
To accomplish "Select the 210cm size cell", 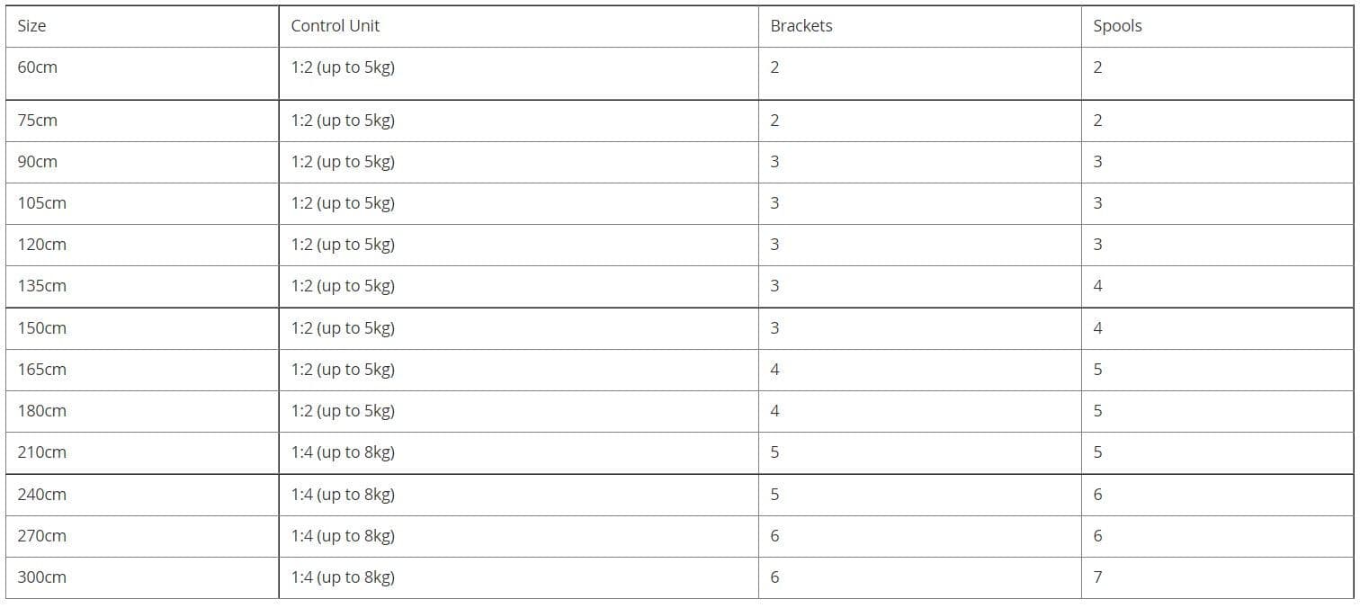I will [x=41, y=452].
